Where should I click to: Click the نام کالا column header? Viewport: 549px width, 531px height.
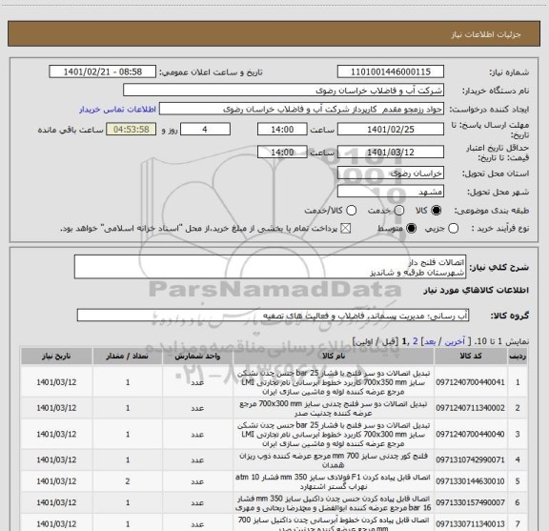(334, 357)
